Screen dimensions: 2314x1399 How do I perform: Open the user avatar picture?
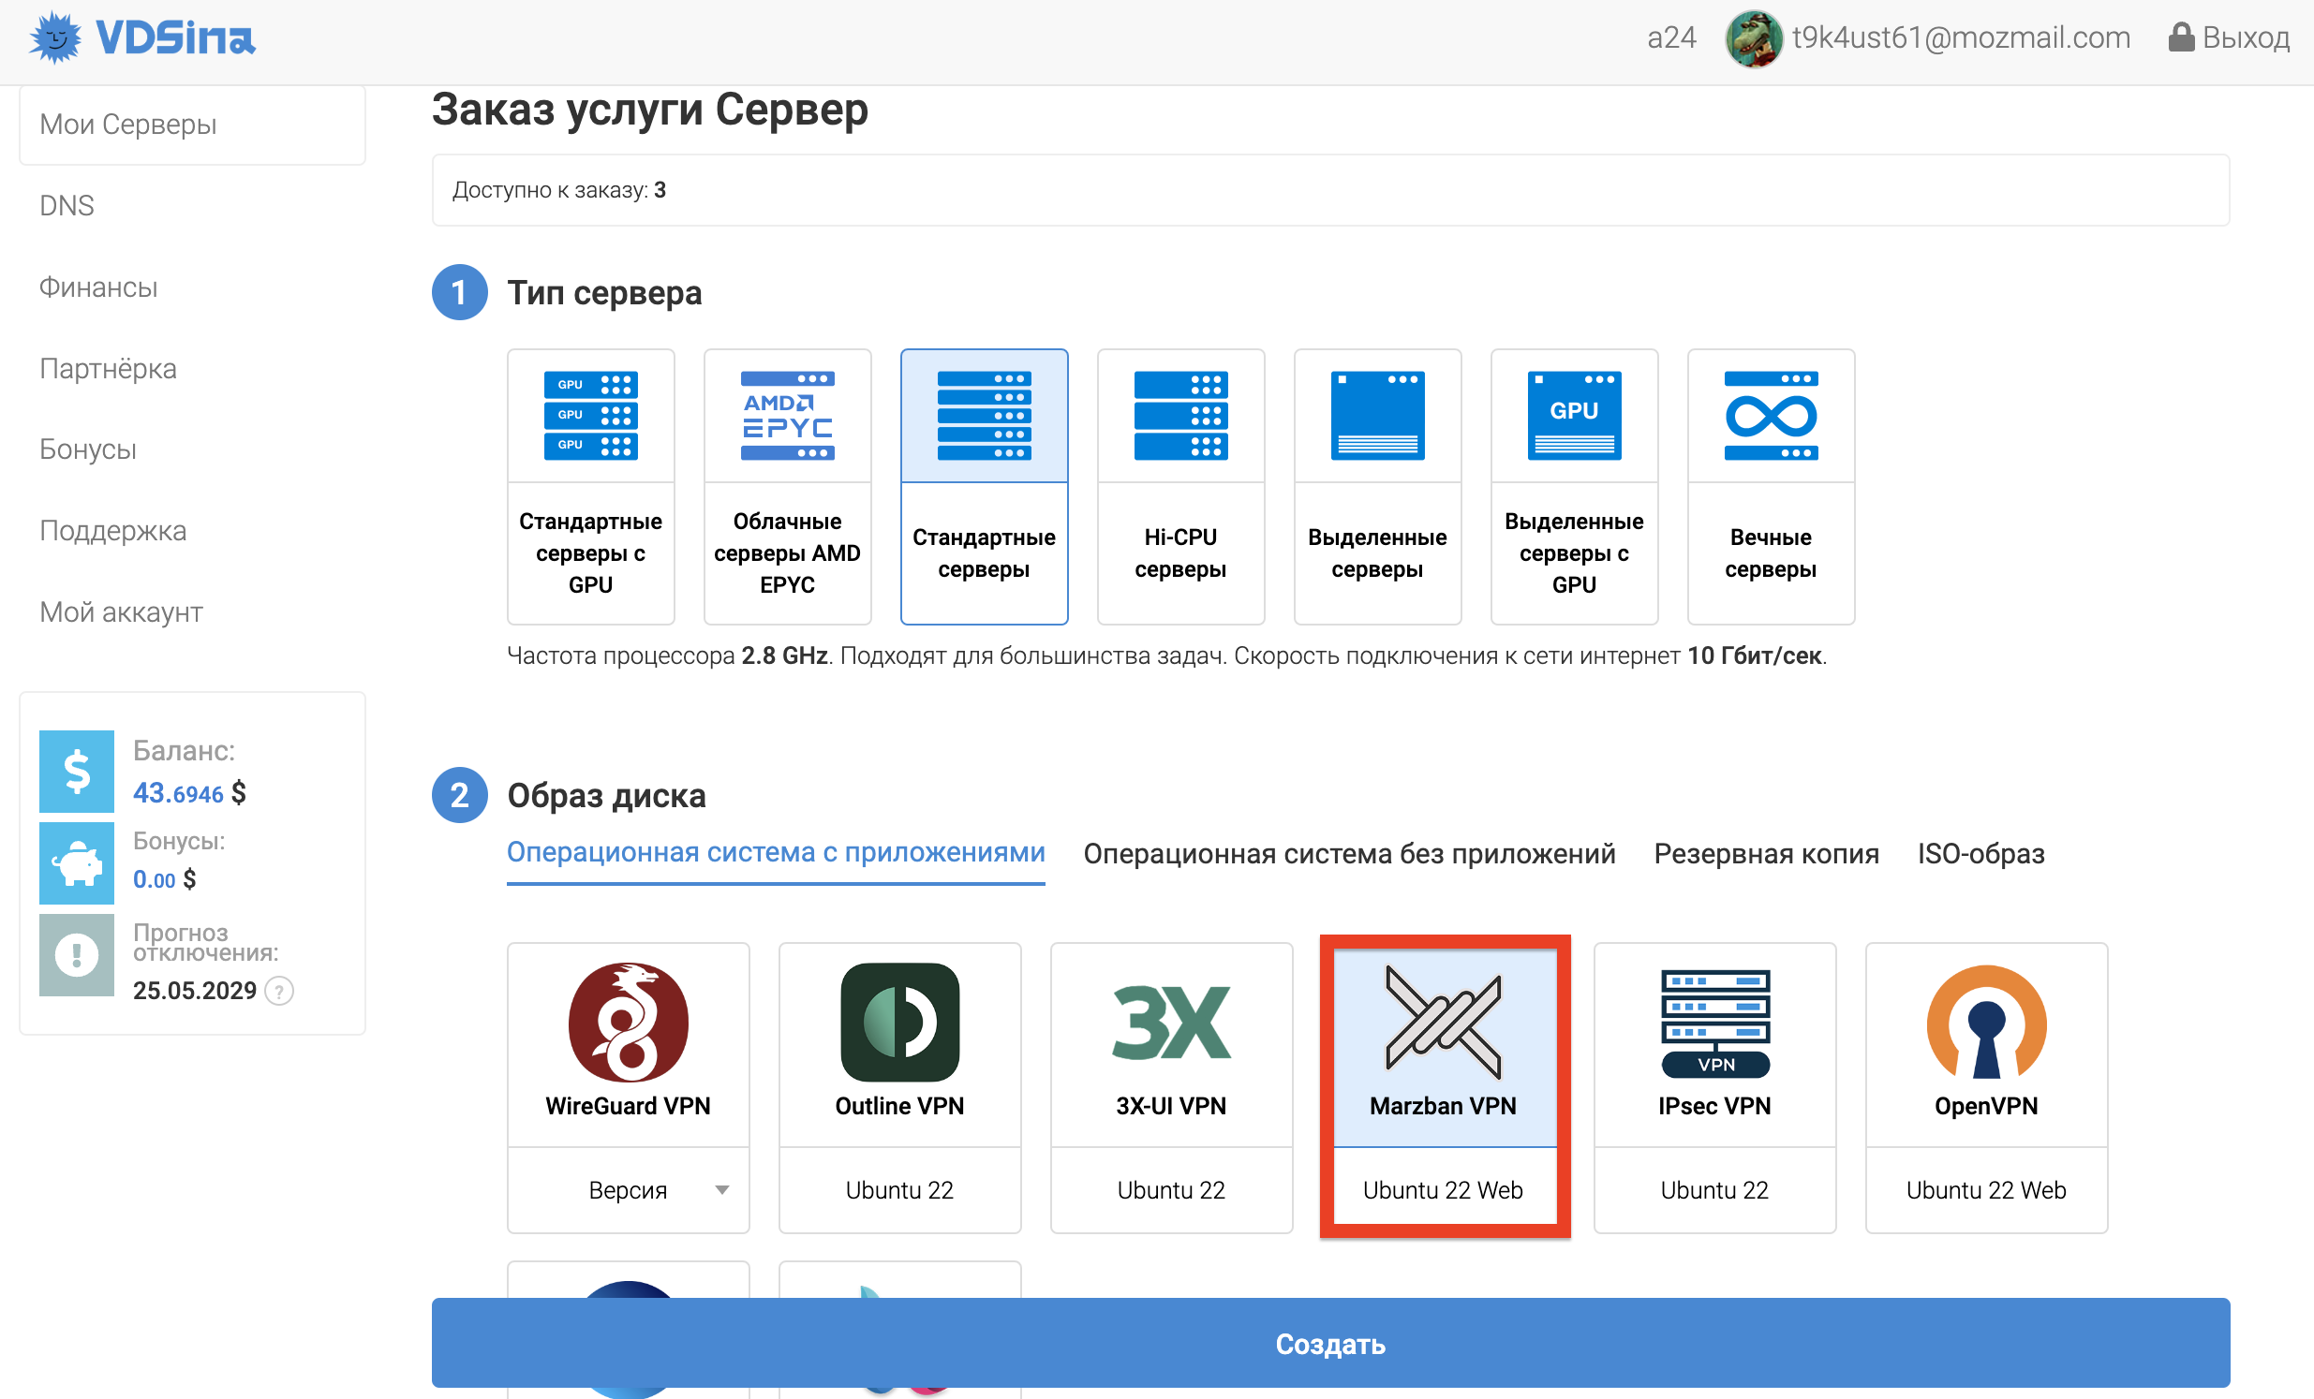pyautogui.click(x=1753, y=38)
